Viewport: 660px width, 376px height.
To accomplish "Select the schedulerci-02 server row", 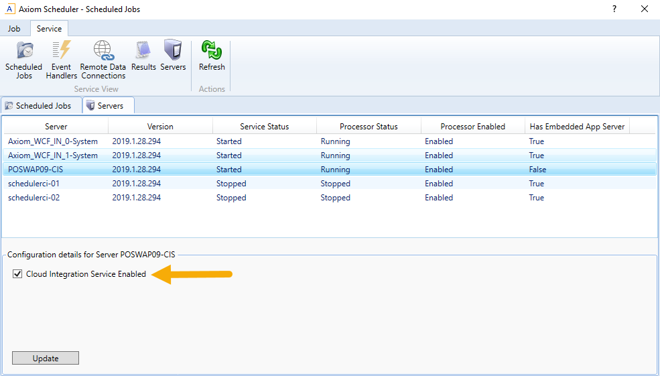I will click(330, 198).
